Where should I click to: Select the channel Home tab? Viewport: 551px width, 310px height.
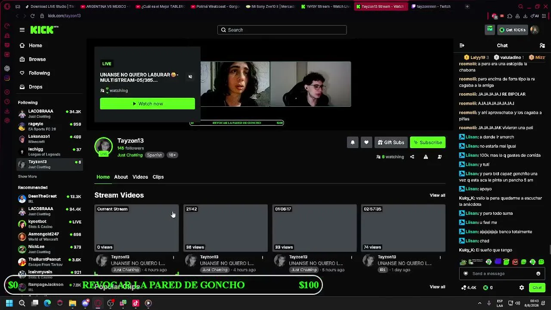[103, 177]
